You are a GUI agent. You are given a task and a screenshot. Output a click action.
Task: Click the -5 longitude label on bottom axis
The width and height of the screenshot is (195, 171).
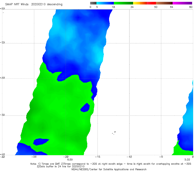pos(161,157)
